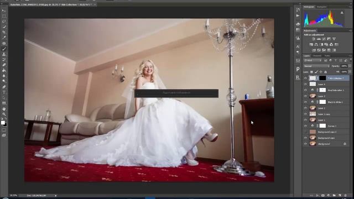The width and height of the screenshot is (354, 199).
Task: Hide Layer 2 with its eye icon
Action: click(x=305, y=108)
